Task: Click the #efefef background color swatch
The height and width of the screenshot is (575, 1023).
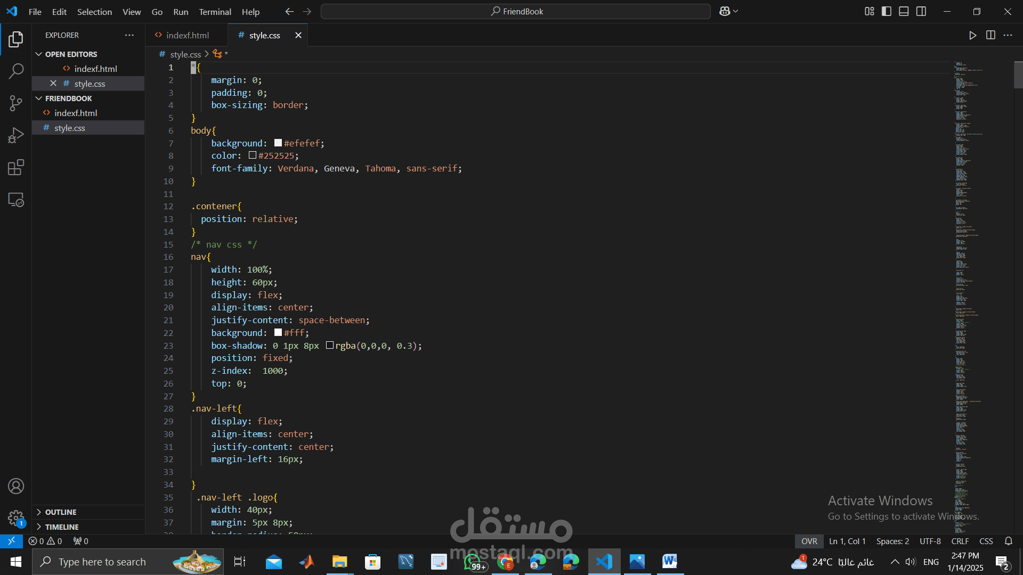Action: pos(278,143)
